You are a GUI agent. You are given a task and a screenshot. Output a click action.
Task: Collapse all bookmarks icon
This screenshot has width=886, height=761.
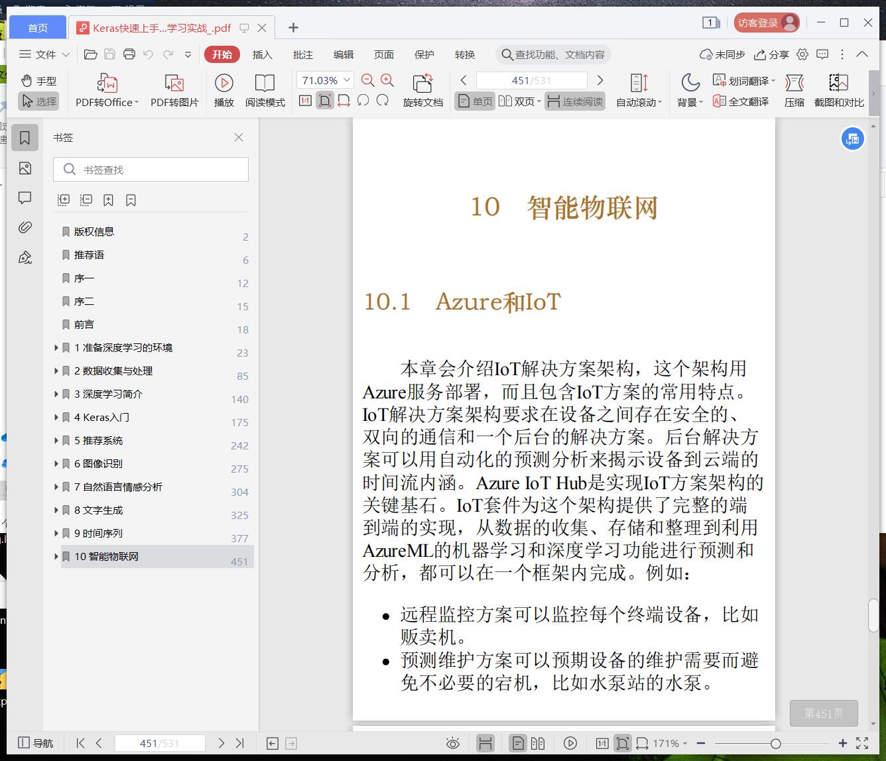click(86, 200)
